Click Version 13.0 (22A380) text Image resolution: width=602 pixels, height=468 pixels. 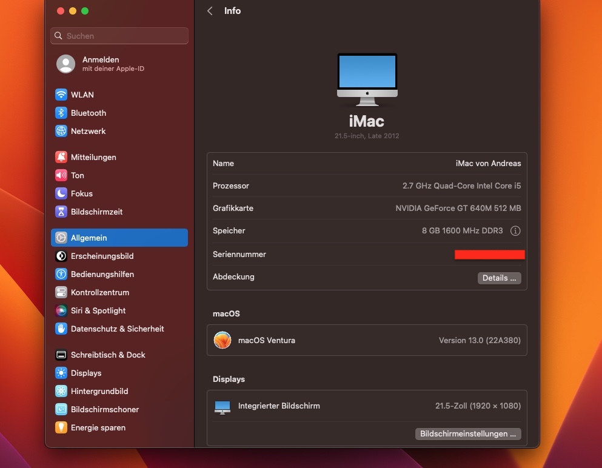480,340
